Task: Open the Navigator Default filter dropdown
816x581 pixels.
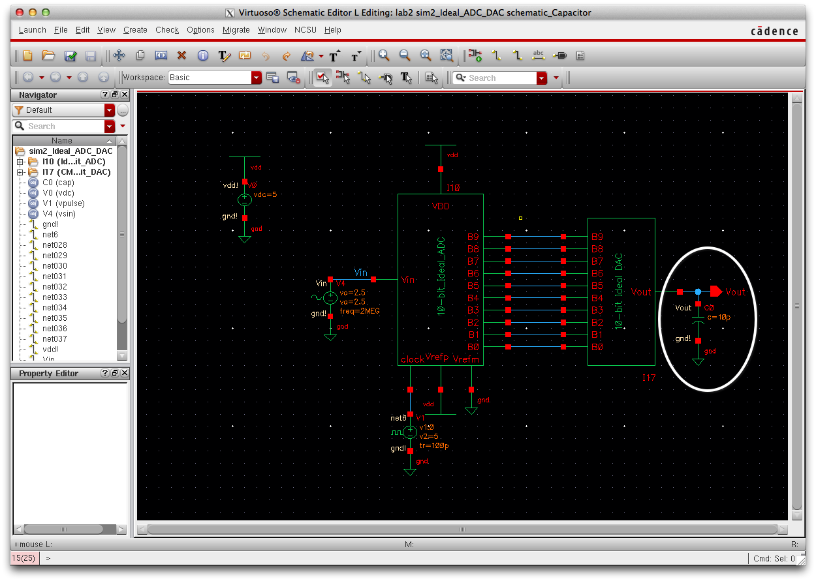Action: coord(109,110)
